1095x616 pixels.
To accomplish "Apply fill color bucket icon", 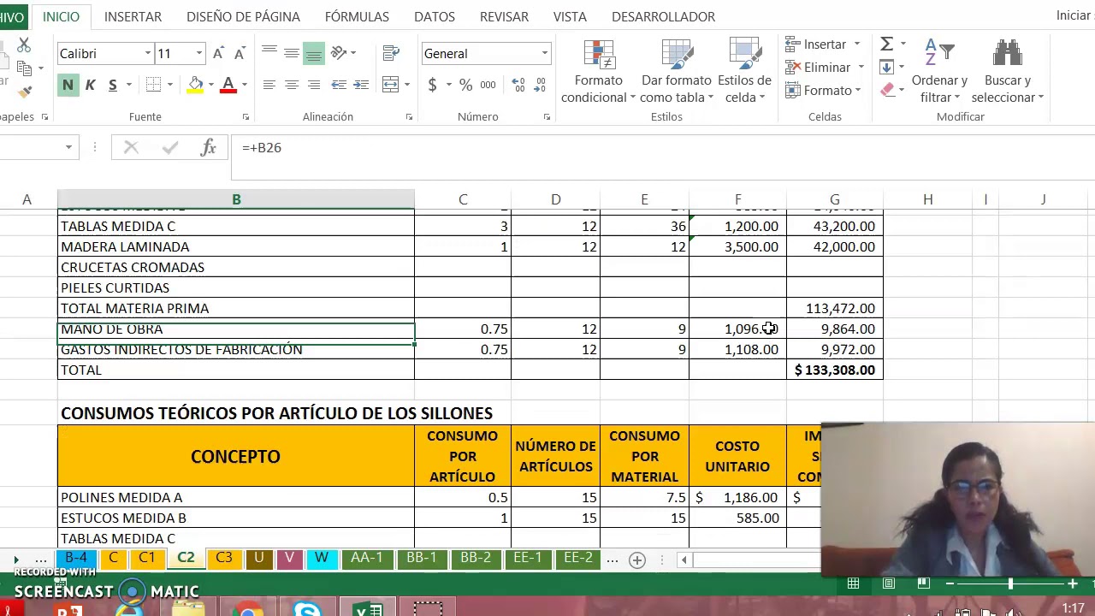I will tap(196, 85).
